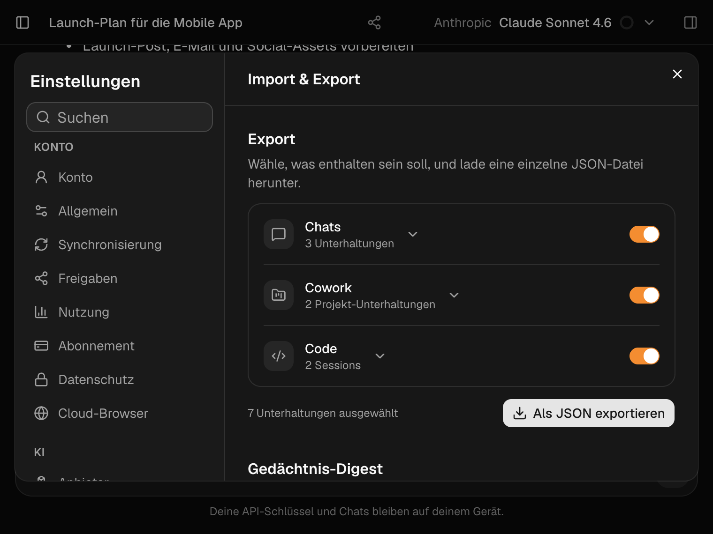The width and height of the screenshot is (713, 534).
Task: Click the Suchen settings search field
Action: [120, 117]
